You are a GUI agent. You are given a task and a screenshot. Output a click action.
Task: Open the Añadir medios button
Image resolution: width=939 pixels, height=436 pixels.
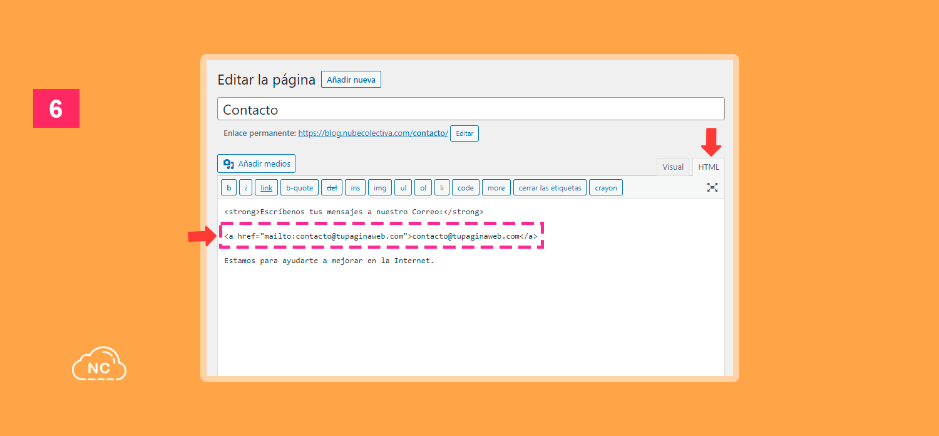point(257,163)
